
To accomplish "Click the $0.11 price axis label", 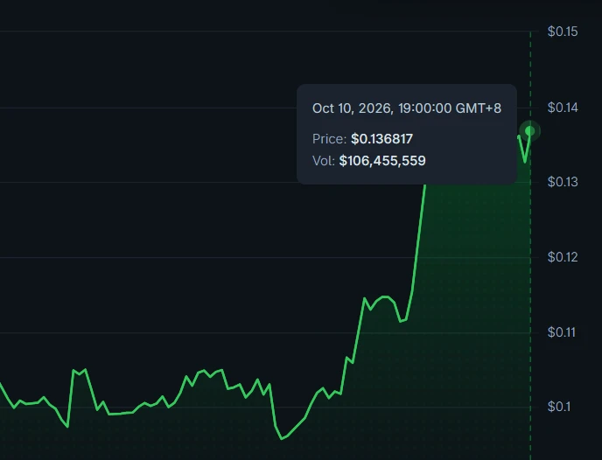I will coord(561,332).
